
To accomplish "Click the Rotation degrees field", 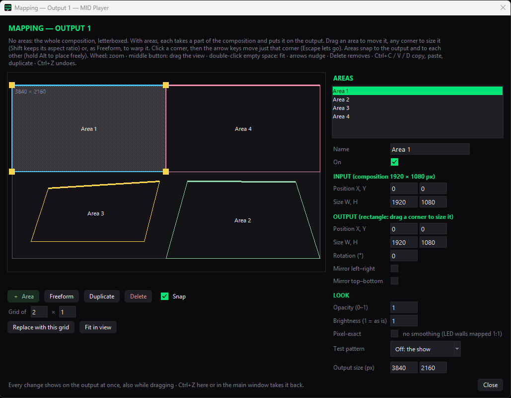I will 404,256.
